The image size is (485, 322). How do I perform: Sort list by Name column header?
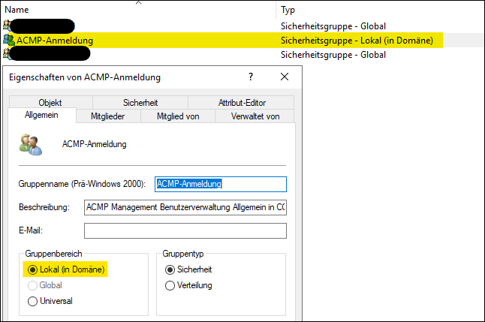17,10
